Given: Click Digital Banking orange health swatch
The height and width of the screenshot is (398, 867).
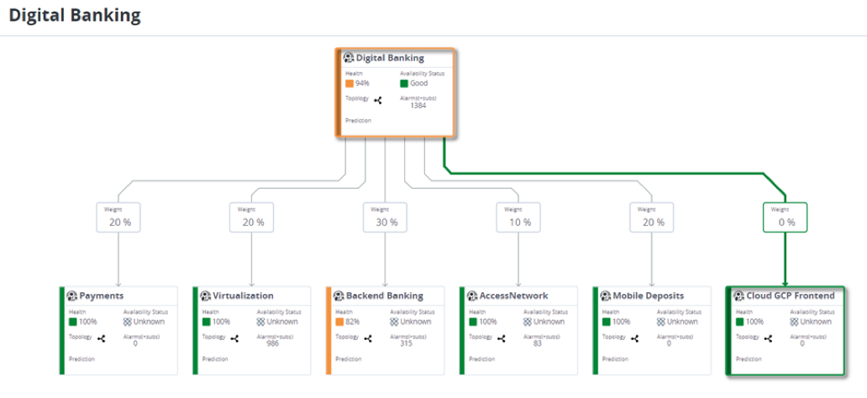Looking at the screenshot, I should tap(349, 83).
